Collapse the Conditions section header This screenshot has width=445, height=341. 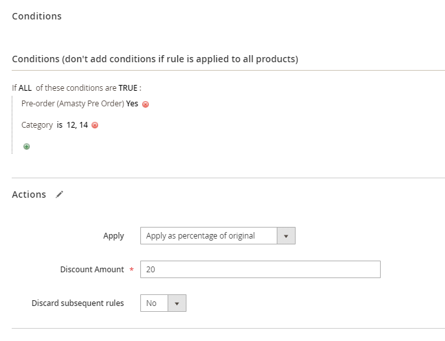click(x=37, y=16)
